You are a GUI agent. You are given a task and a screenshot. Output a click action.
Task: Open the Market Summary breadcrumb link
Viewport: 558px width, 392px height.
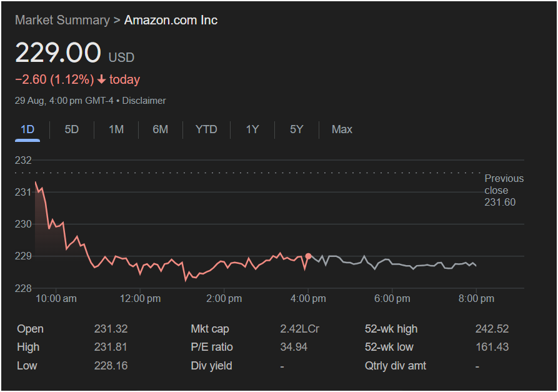point(62,20)
